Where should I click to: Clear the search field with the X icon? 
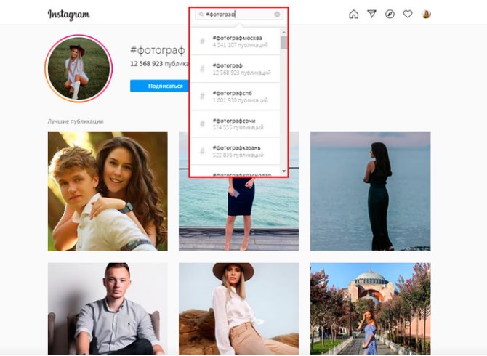pos(277,14)
